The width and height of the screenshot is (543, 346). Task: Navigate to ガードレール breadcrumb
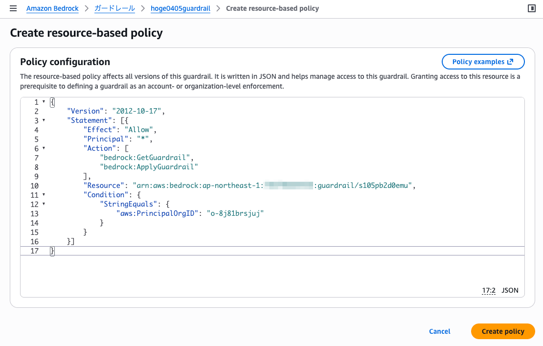pos(111,9)
